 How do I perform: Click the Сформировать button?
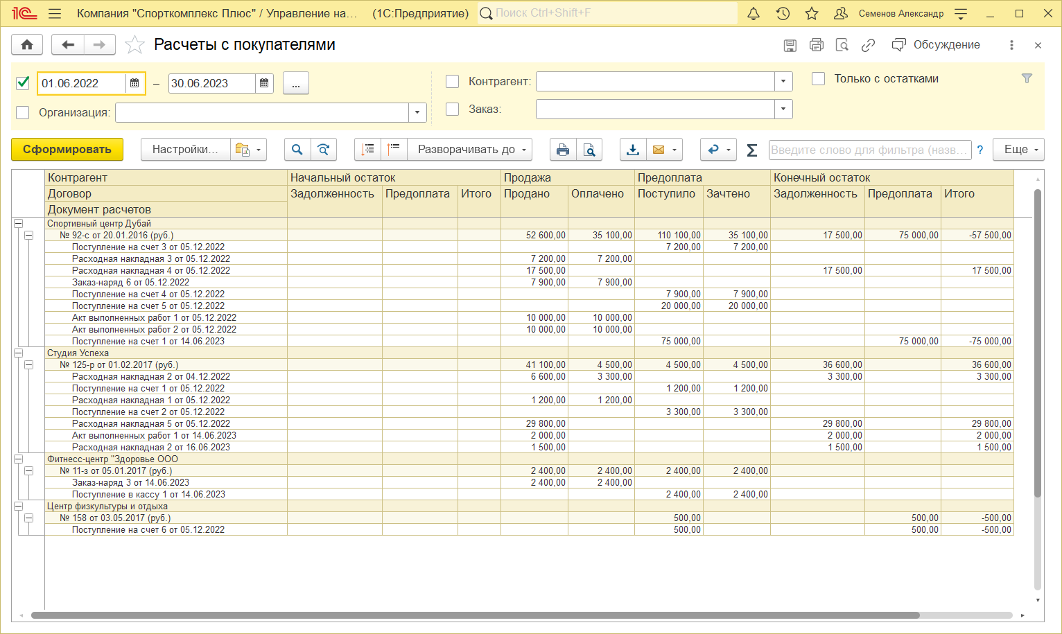click(67, 150)
